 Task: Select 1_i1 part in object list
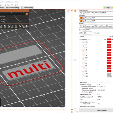(x=86, y=53)
